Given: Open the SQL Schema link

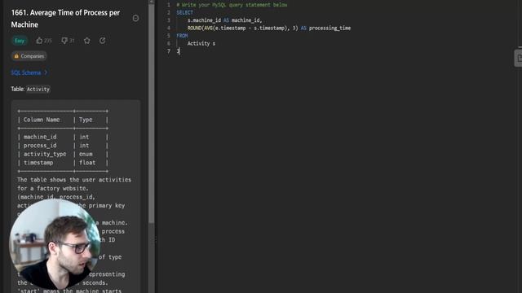Looking at the screenshot, I should 26,72.
